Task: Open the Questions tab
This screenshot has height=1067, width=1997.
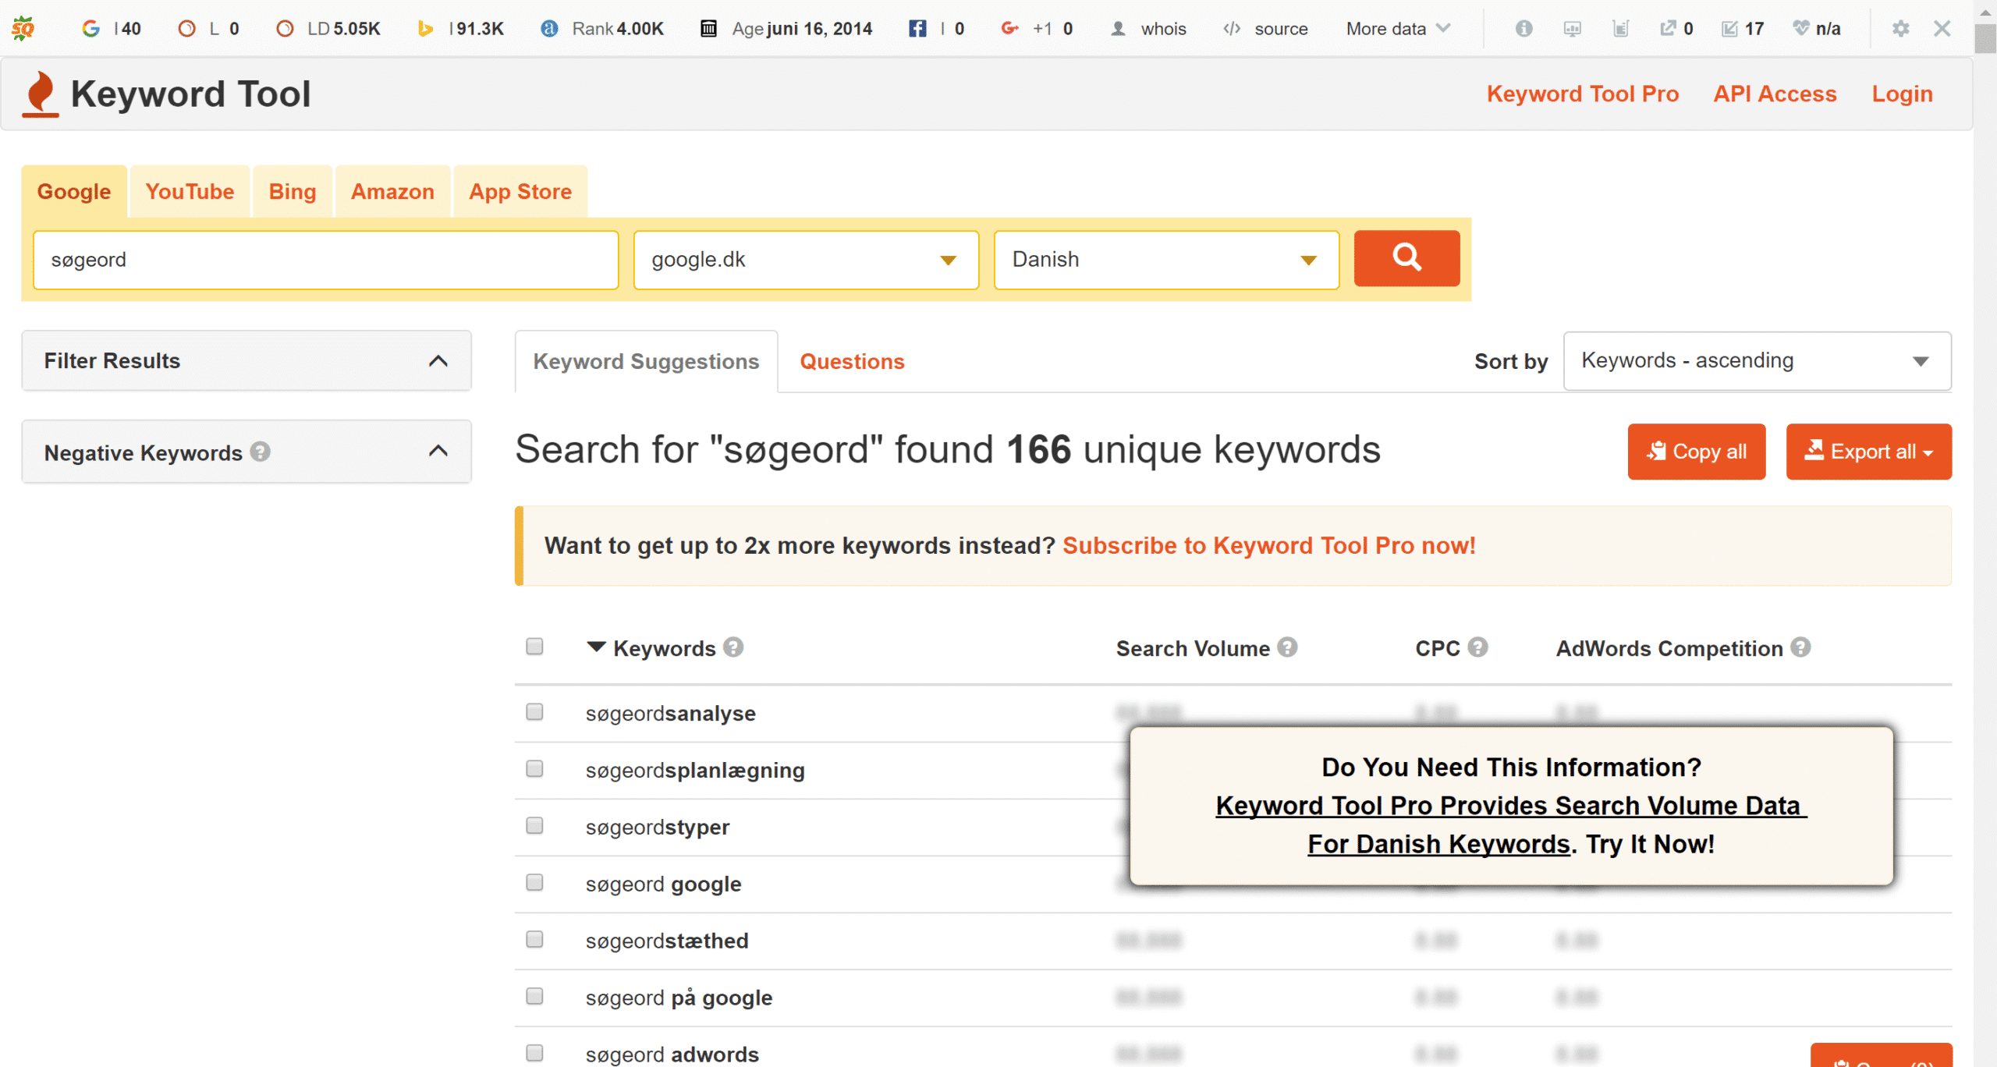Action: coord(852,362)
